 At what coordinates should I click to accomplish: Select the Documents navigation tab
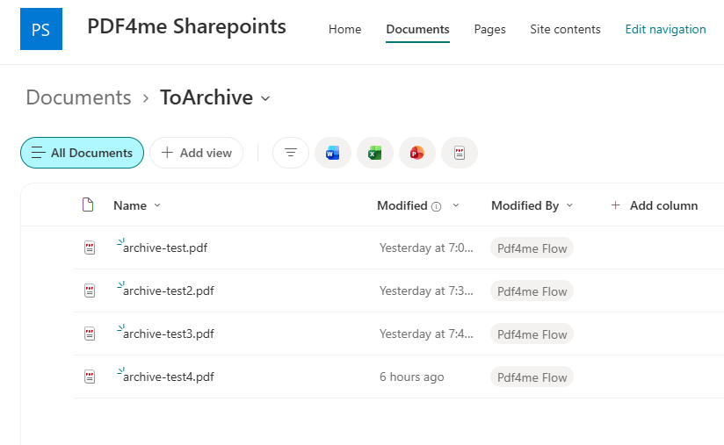click(417, 29)
